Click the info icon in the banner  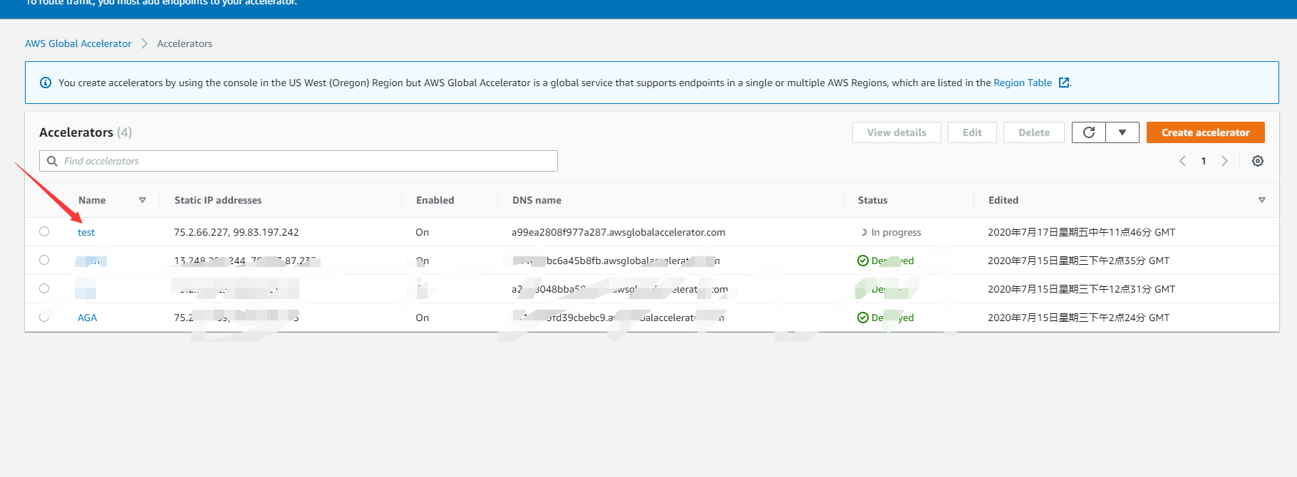click(46, 83)
